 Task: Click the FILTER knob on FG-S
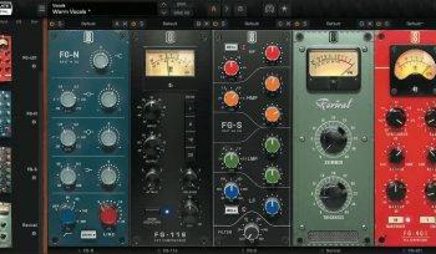(x=251, y=232)
